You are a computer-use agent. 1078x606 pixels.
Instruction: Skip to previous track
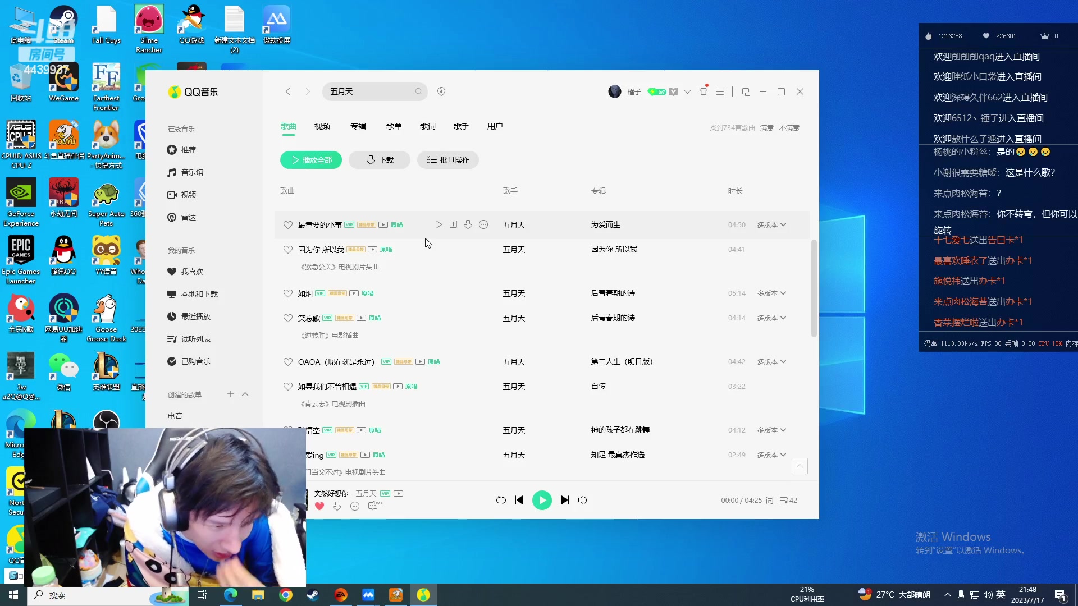point(519,500)
